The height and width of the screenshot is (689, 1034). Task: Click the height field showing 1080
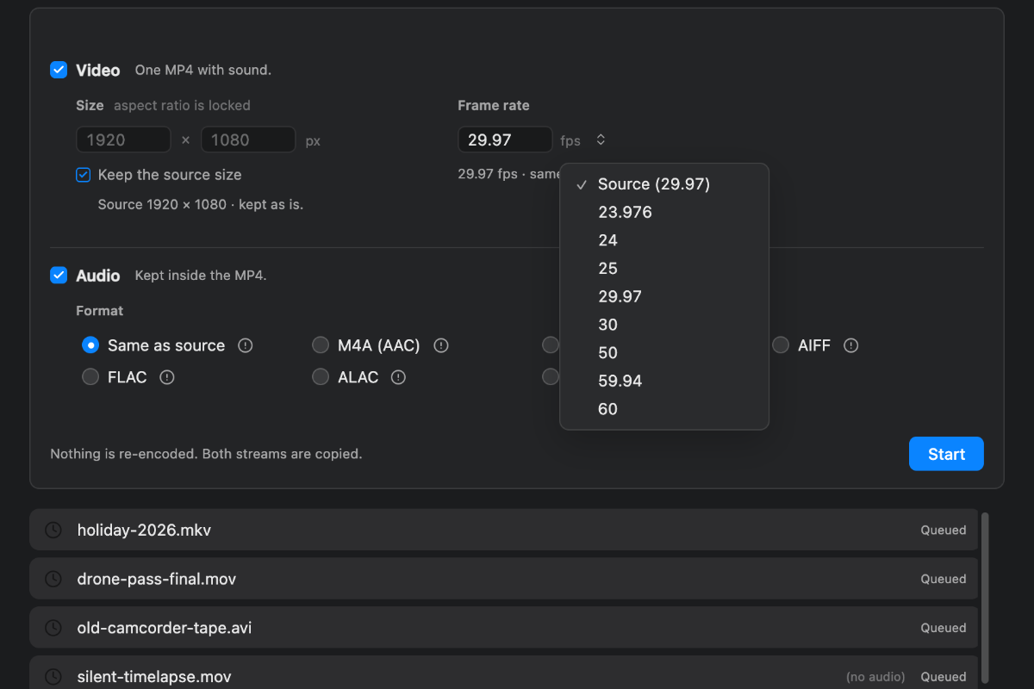pos(248,140)
